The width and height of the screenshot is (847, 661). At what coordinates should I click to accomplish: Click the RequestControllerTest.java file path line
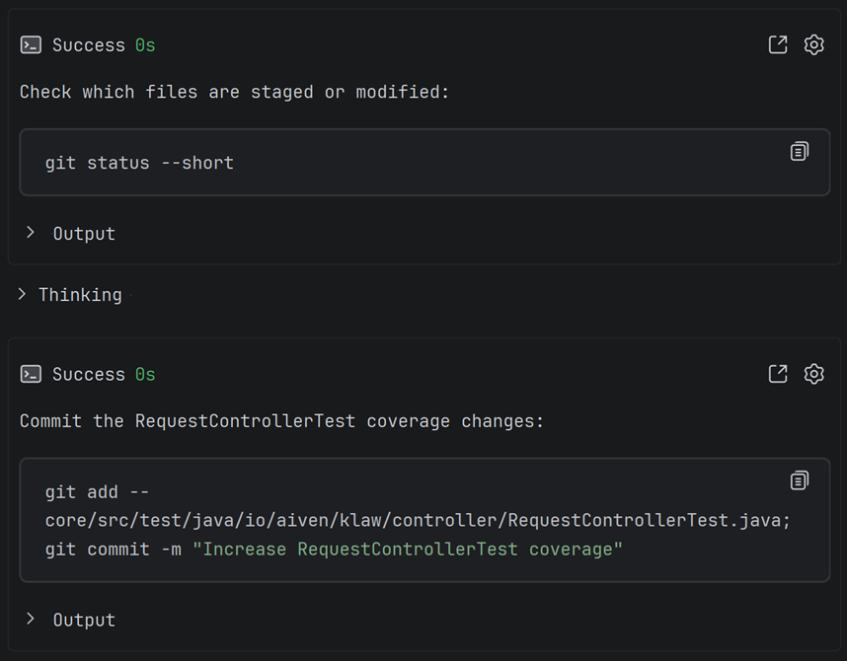(x=418, y=520)
